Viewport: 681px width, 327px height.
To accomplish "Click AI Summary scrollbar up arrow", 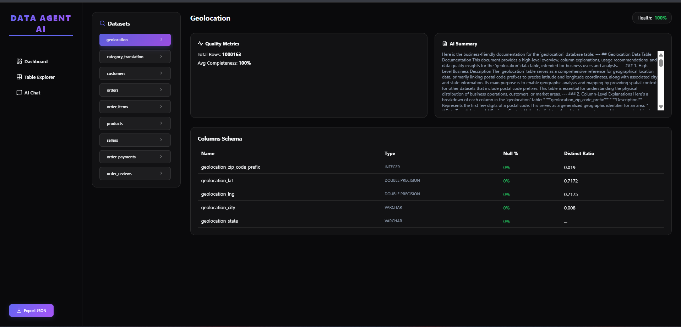I will click(661, 55).
